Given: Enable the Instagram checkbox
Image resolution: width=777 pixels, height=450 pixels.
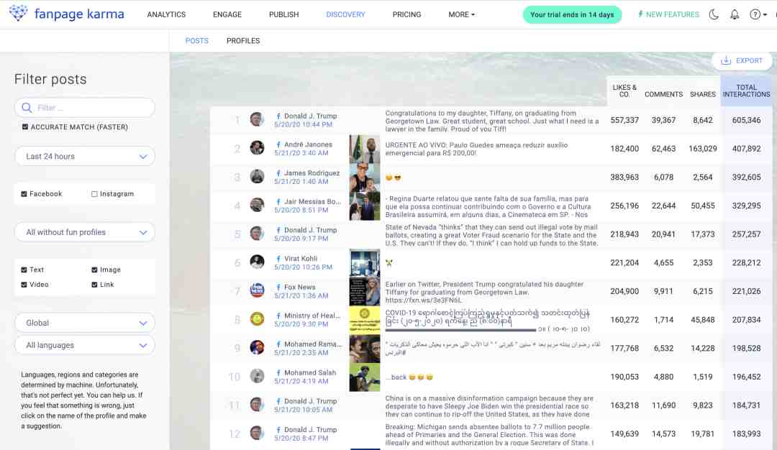Looking at the screenshot, I should click(94, 194).
